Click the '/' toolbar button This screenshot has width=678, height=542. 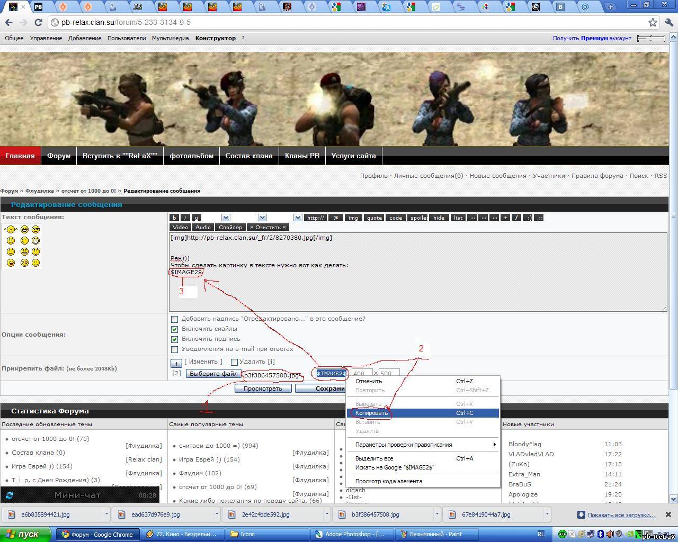tap(516, 218)
